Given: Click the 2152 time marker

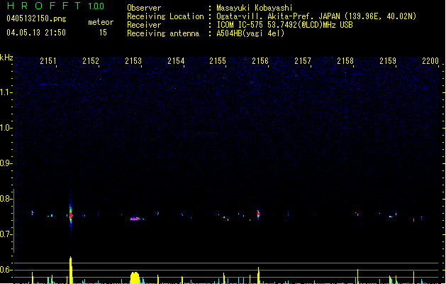Looking at the screenshot, I should [91, 61].
